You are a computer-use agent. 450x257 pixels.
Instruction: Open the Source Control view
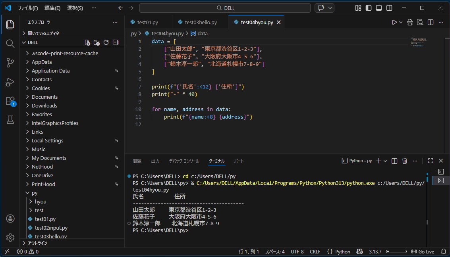[10, 62]
